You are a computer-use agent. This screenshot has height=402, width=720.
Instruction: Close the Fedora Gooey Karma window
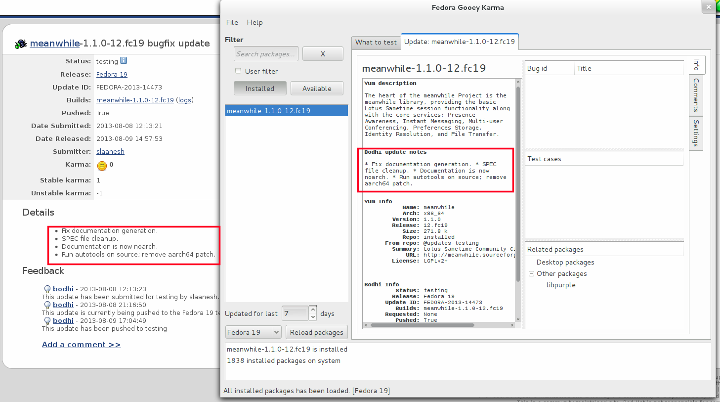pos(708,6)
